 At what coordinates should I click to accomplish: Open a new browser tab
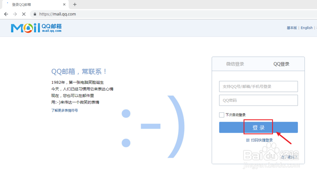pyautogui.click(x=75, y=4)
